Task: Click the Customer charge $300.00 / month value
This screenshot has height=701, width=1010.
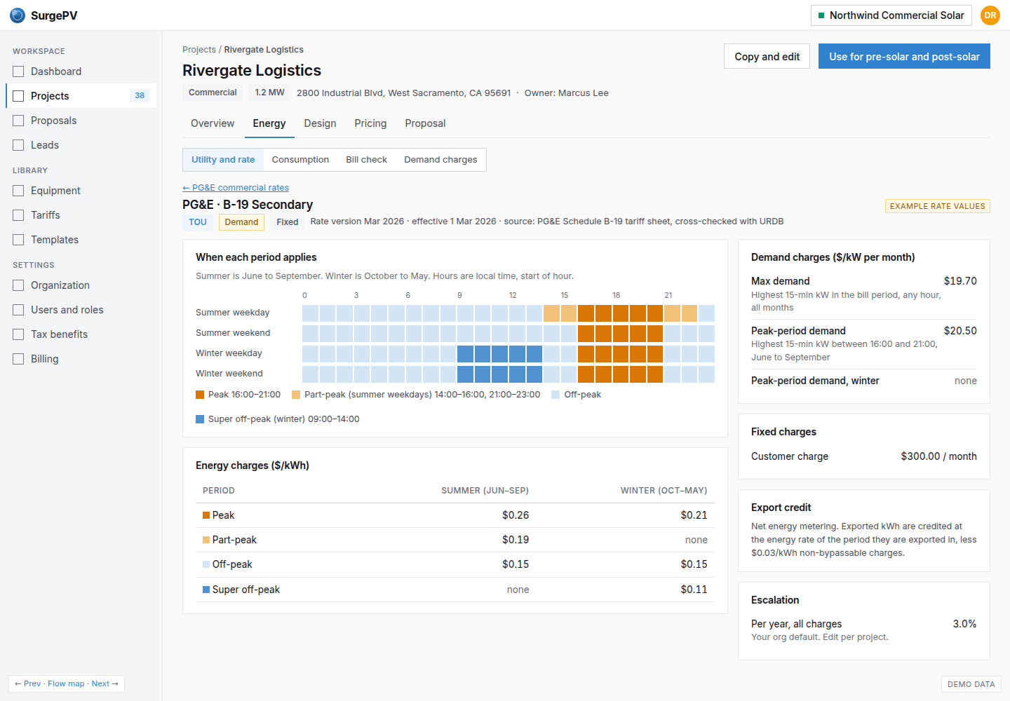Action: (938, 456)
